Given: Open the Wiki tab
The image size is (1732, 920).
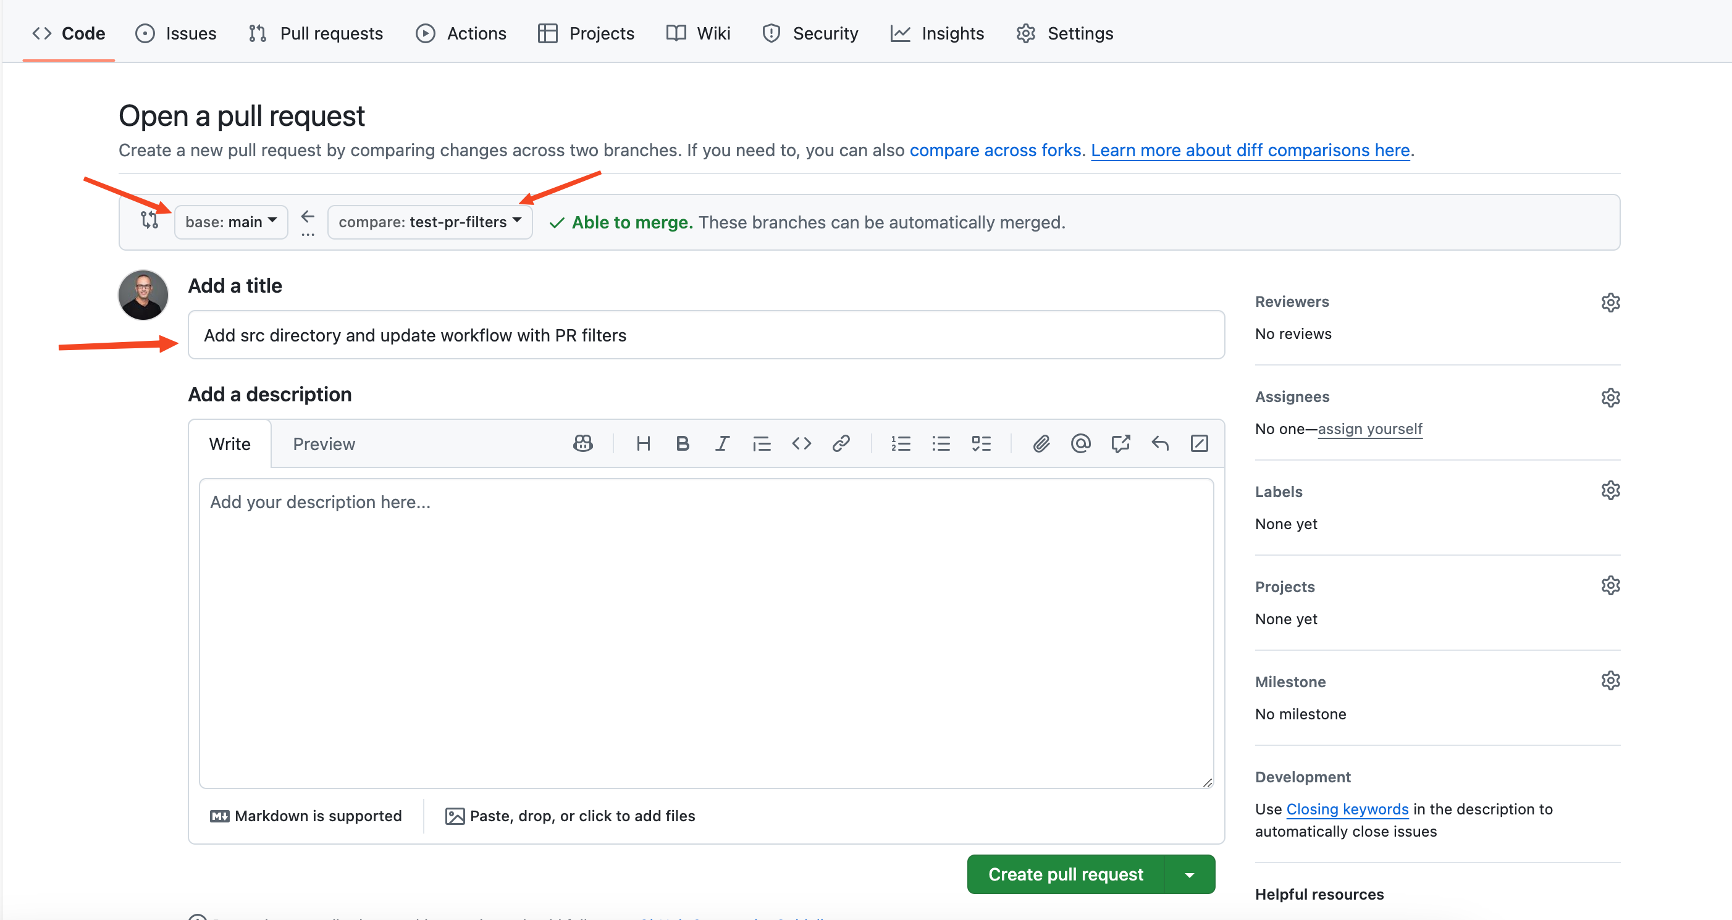Looking at the screenshot, I should [x=698, y=33].
